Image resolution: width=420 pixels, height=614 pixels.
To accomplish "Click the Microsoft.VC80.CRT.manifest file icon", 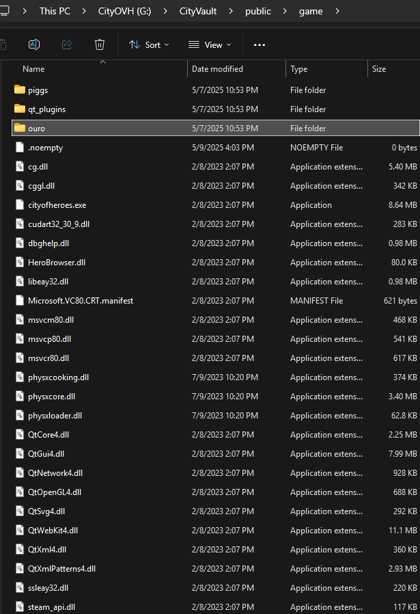I will 19,301.
